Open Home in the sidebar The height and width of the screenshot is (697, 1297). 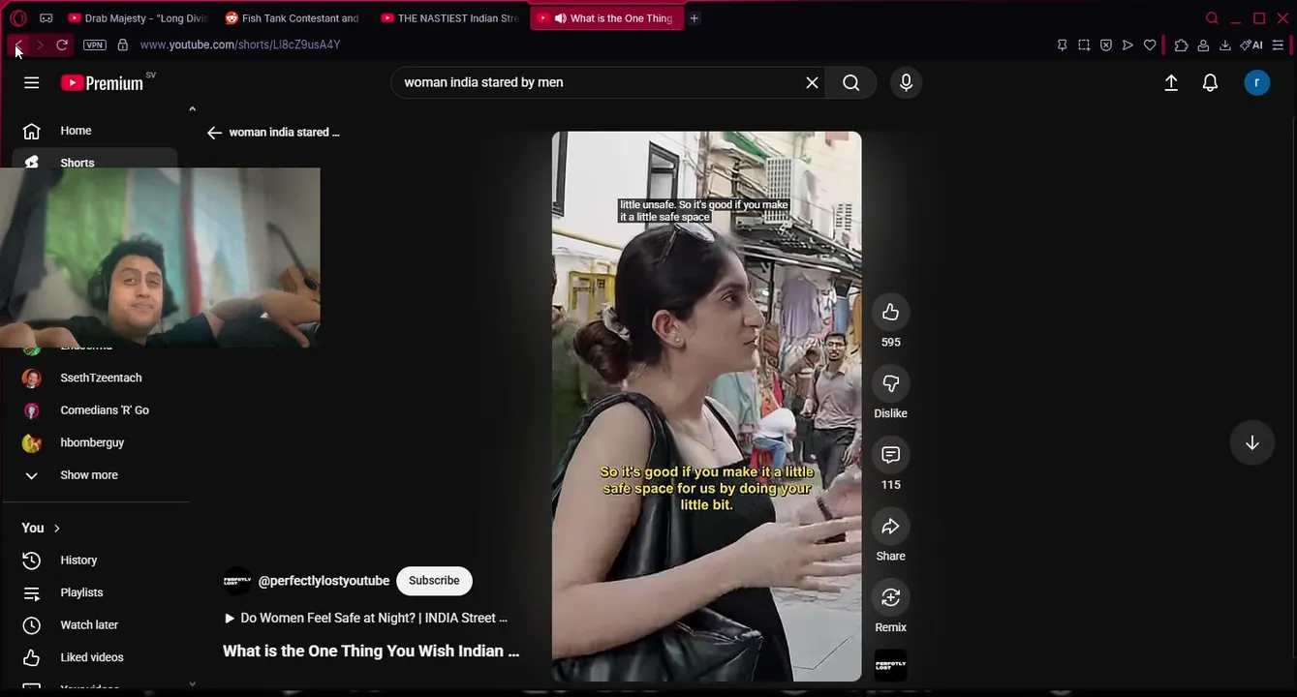point(95,131)
